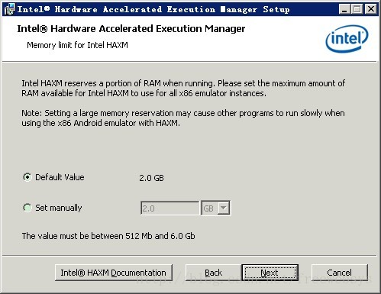This screenshot has width=381, height=294.
Task: Select the Default Value radio button
Action: 27,177
